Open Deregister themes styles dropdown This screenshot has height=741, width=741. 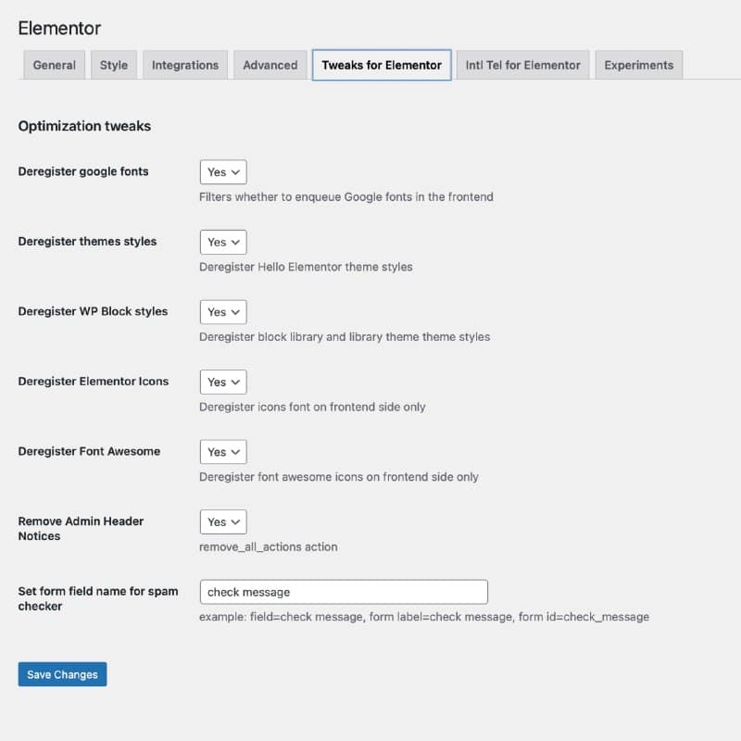(223, 242)
